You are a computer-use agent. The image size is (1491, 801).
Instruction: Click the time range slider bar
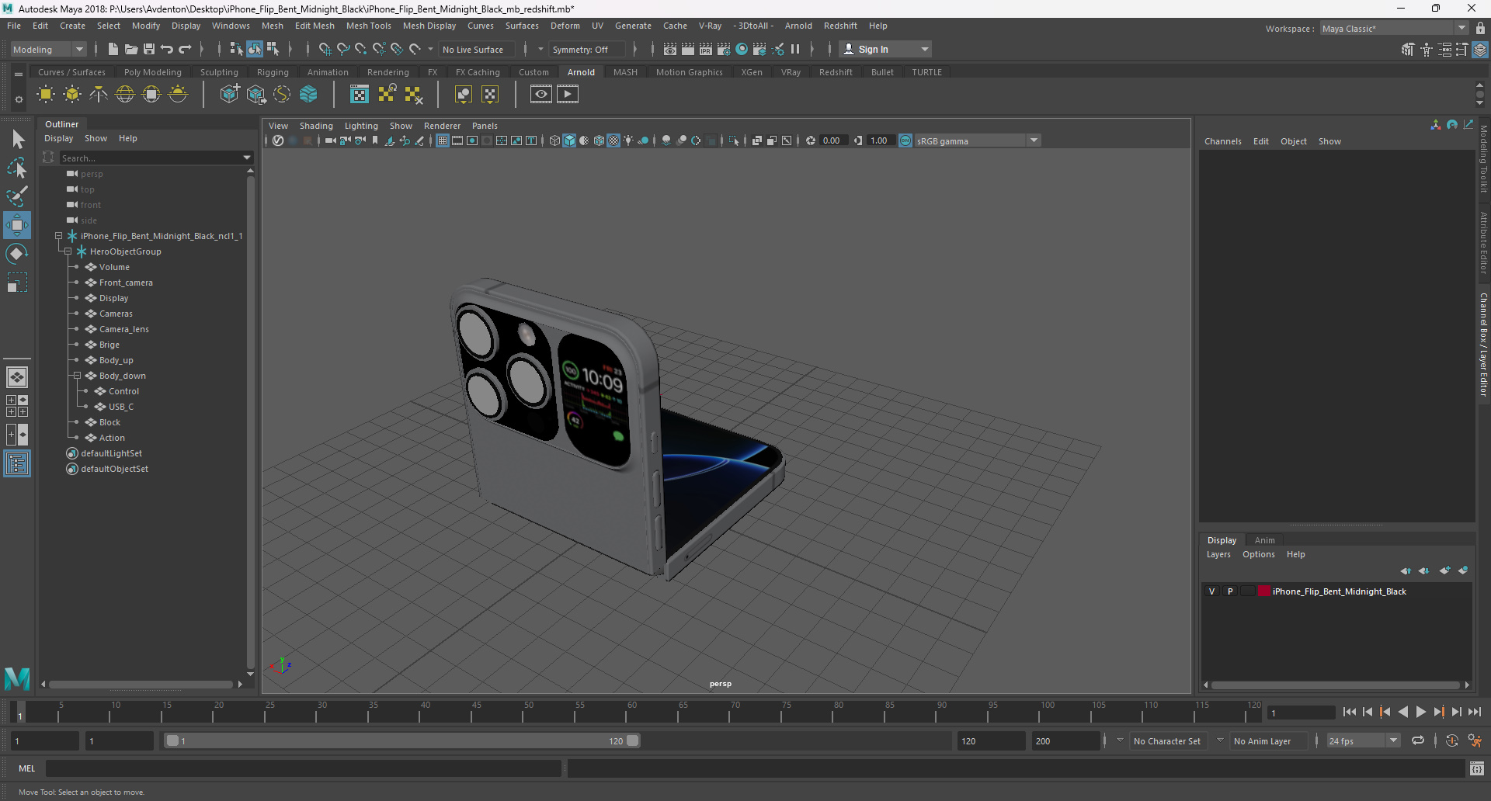(402, 740)
